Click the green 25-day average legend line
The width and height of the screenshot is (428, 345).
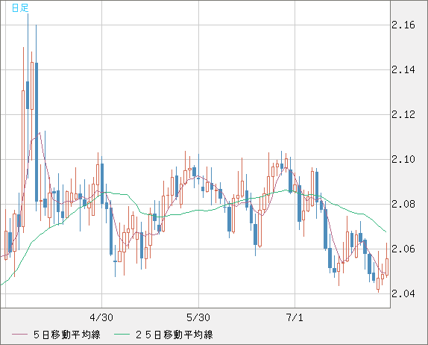click(x=122, y=335)
